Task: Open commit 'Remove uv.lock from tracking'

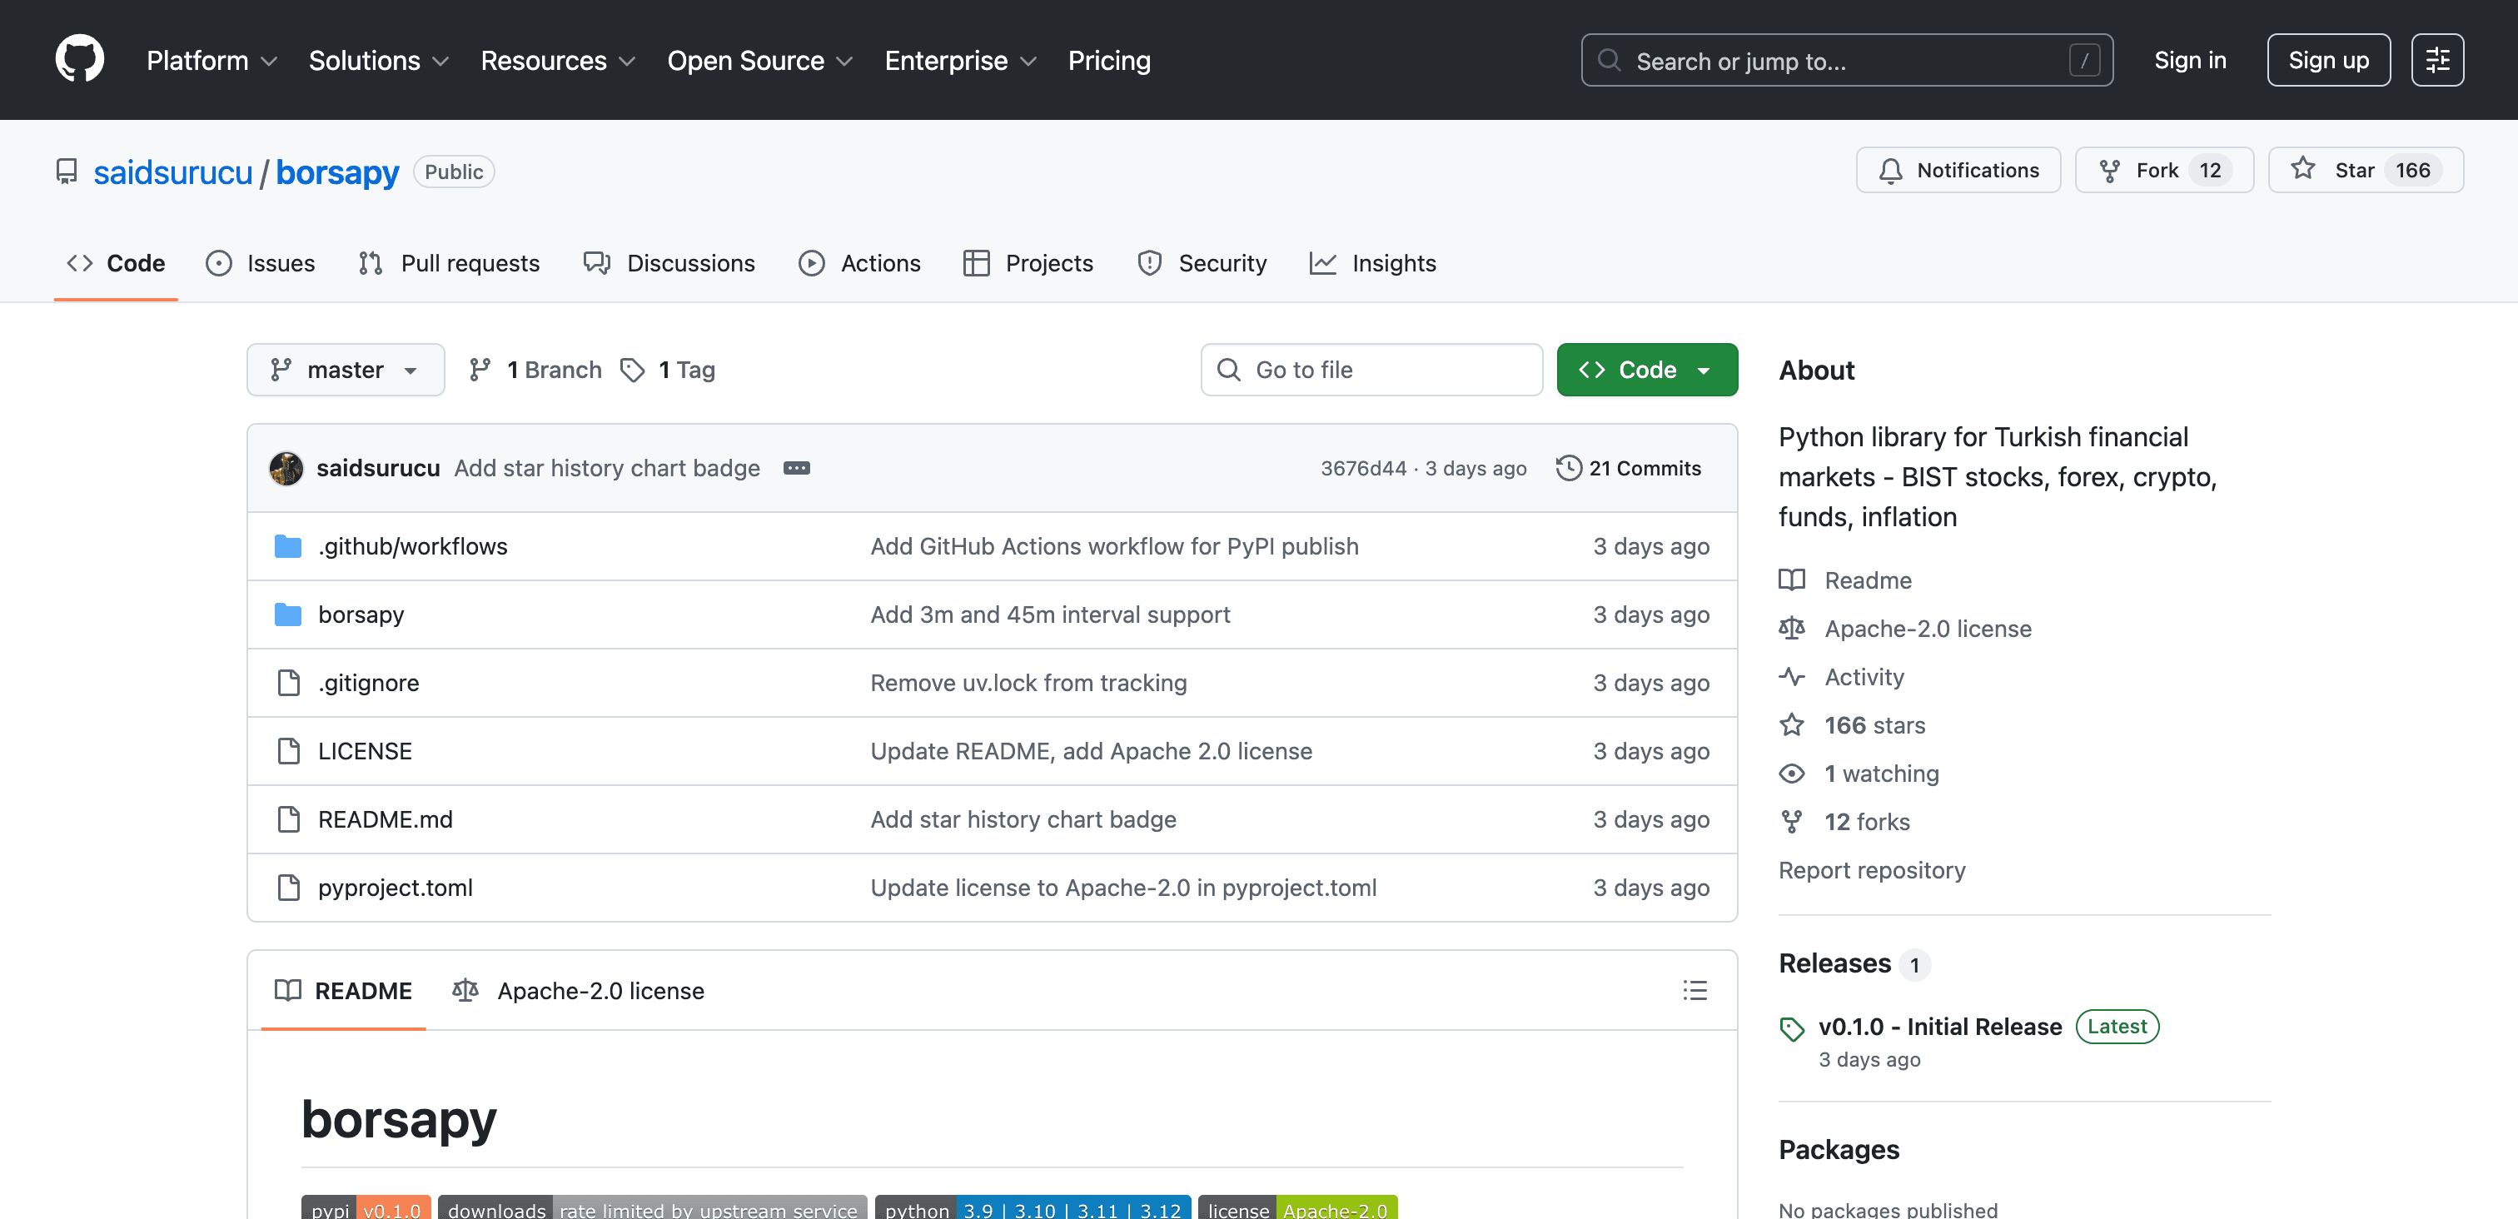Action: coord(1029,684)
